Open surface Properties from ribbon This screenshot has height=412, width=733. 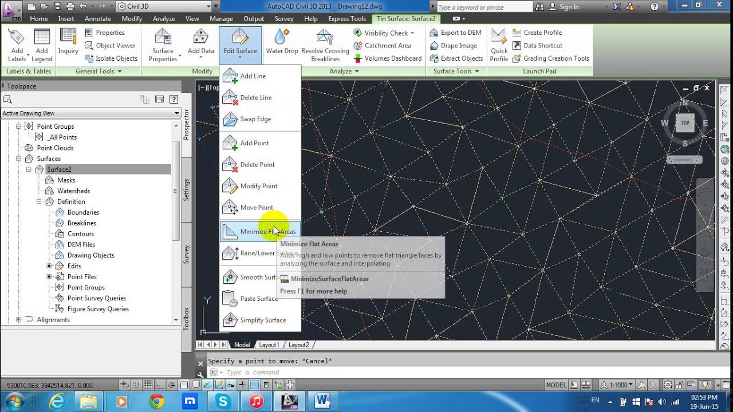point(105,33)
